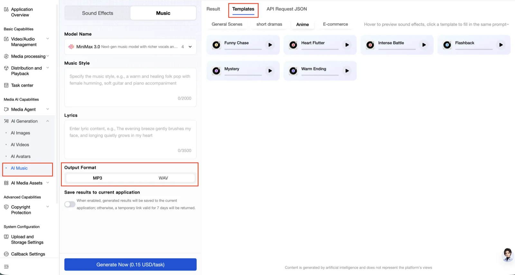Expand Distribution and Playback menu
The image size is (515, 275).
pyautogui.click(x=48, y=68)
